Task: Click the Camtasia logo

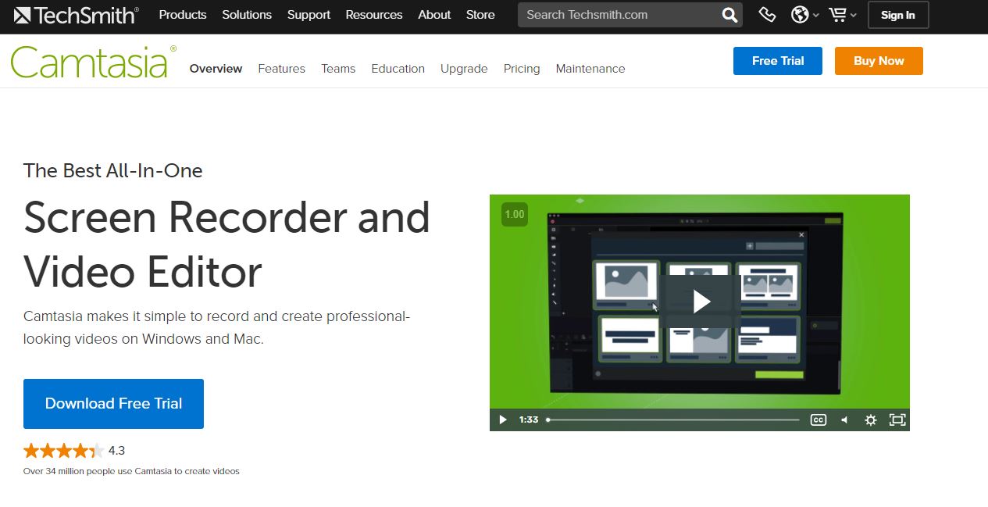Action: 94,62
